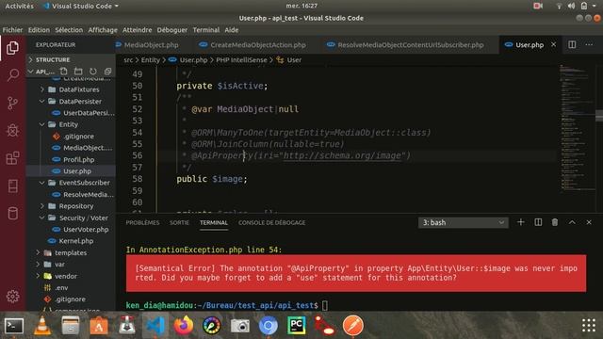Image resolution: width=603 pixels, height=339 pixels.
Task: Create a new folder in explorer header
Action: click(x=78, y=72)
